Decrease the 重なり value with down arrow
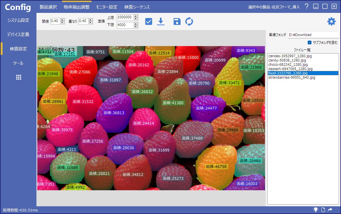Screen dimensions: 341x214 pyautogui.click(x=90, y=23)
